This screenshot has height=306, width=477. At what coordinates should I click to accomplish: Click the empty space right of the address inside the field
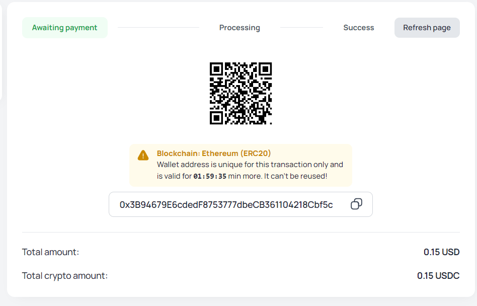(341, 204)
